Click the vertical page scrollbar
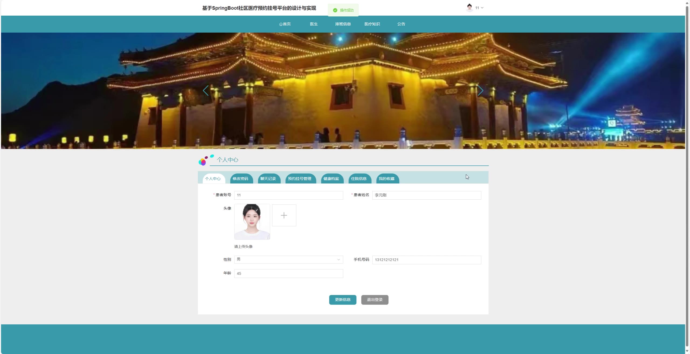The height and width of the screenshot is (354, 690). (687, 175)
